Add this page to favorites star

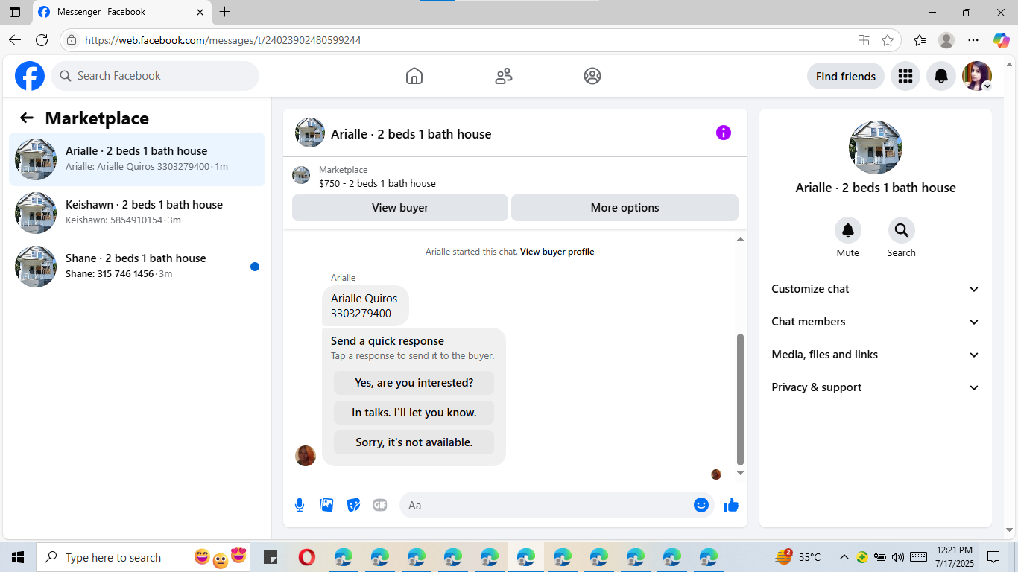click(x=888, y=40)
